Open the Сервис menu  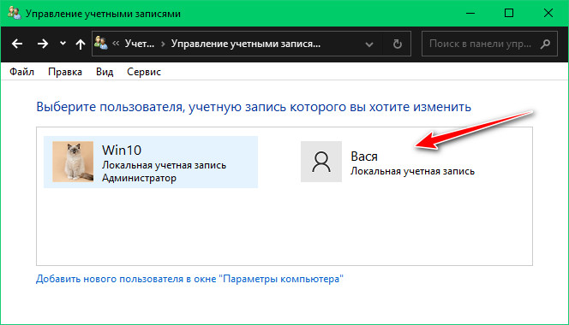tap(144, 72)
